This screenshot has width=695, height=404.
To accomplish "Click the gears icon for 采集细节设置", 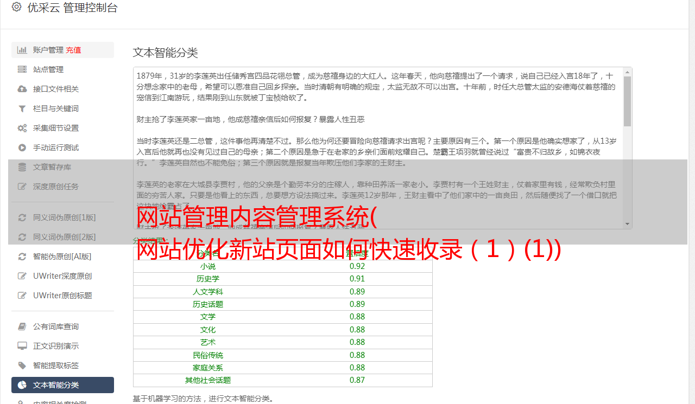I will click(x=22, y=128).
